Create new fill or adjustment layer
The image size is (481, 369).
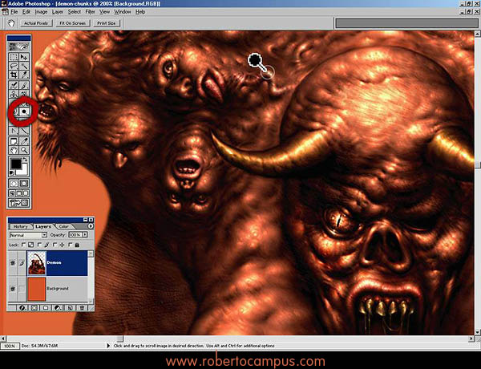58,307
